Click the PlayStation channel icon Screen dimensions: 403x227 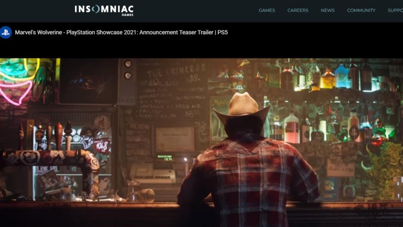(x=6, y=32)
